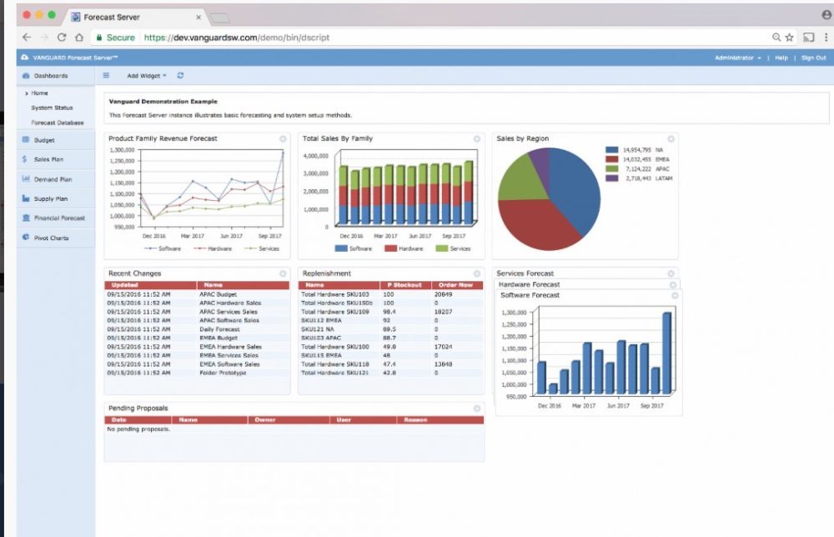Click the zoom magnifier icon in address bar
The width and height of the screenshot is (834, 537).
coord(776,38)
